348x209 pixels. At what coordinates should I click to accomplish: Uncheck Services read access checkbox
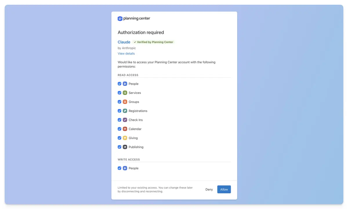coord(119,93)
